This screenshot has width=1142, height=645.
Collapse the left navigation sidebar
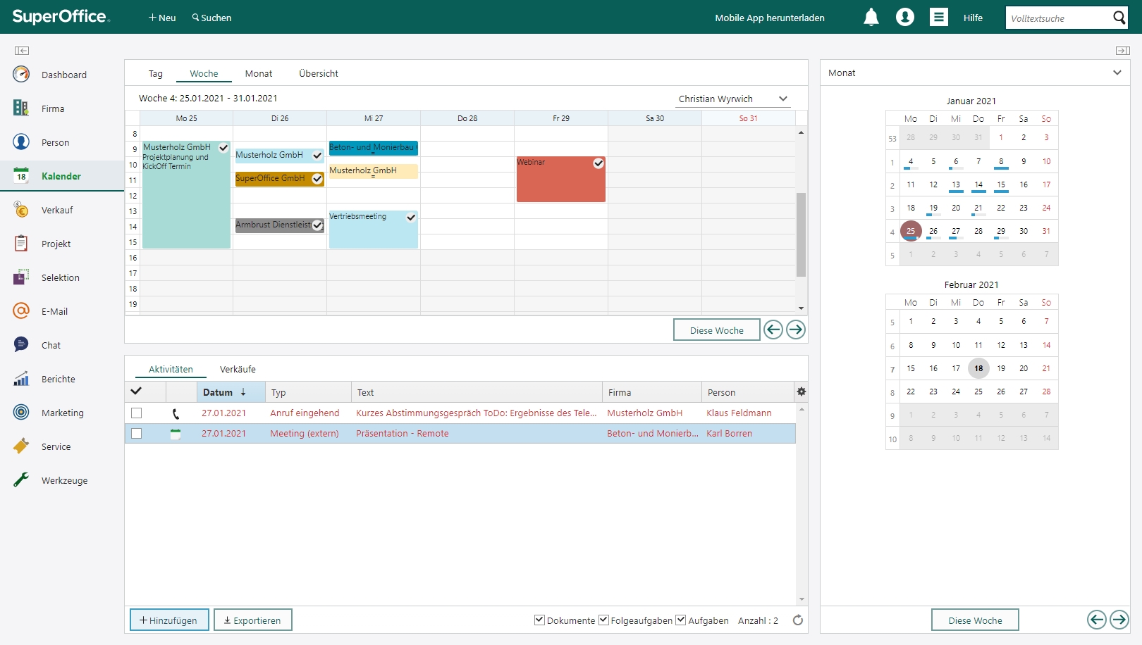tap(22, 51)
